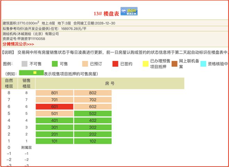The image size is (229, 167).
Task: Select room 202 on second floor
Action: [x=93, y=134]
